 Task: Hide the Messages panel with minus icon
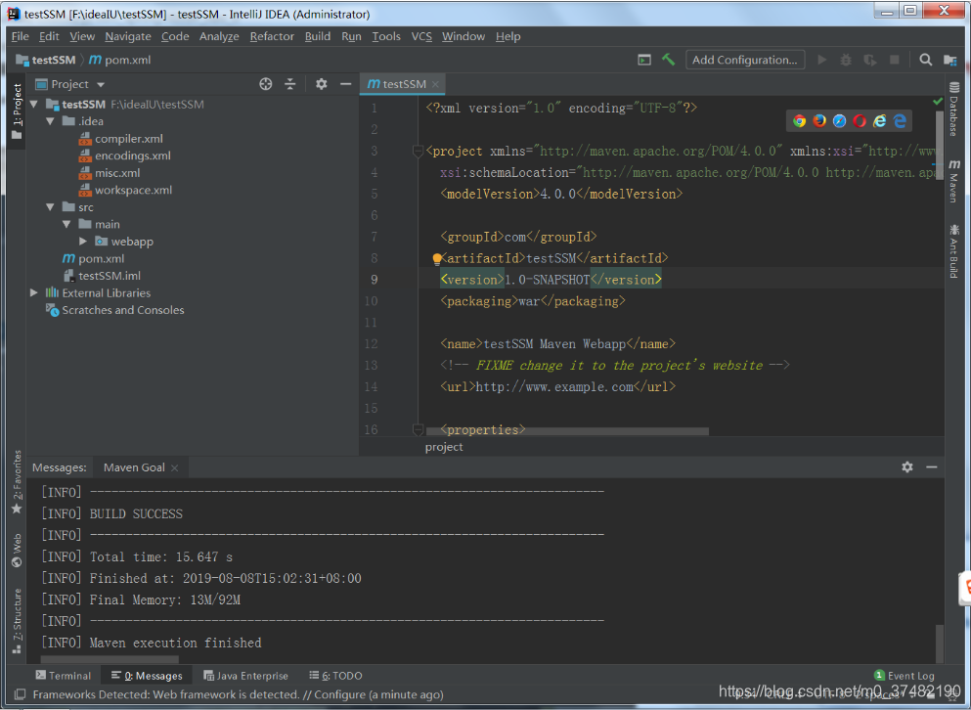point(931,467)
